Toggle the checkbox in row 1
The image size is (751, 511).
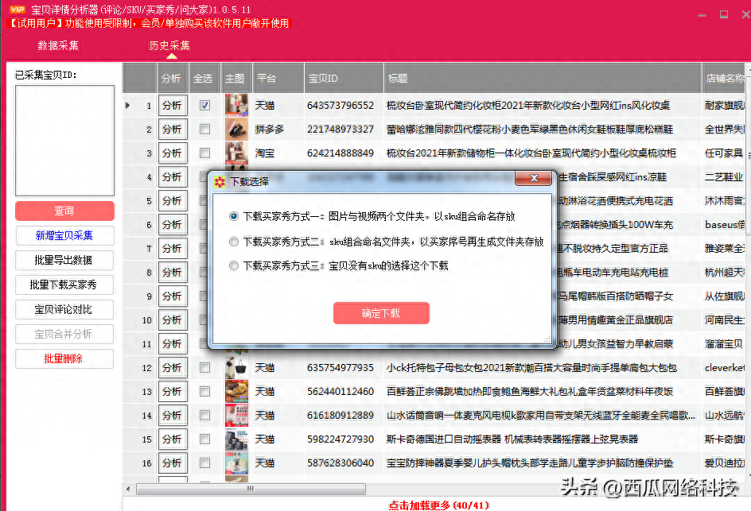(205, 105)
